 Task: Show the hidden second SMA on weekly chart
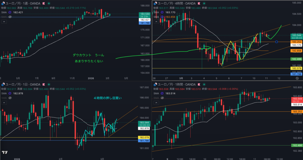point(10,17)
